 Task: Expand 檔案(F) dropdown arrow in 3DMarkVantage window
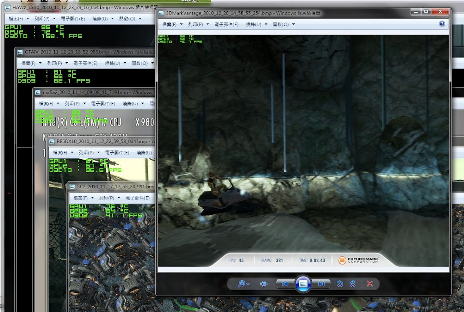pyautogui.click(x=181, y=24)
